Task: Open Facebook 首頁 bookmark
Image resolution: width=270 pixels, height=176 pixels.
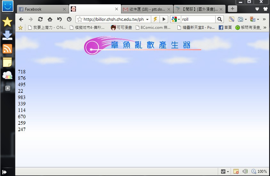Action: point(225,28)
